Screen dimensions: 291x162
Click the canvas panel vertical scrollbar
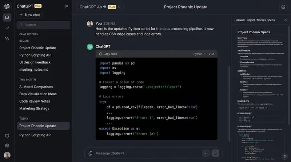(289, 75)
